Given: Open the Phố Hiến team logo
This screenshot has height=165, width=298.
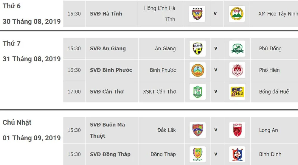Looking at the screenshot, I should (237, 70).
